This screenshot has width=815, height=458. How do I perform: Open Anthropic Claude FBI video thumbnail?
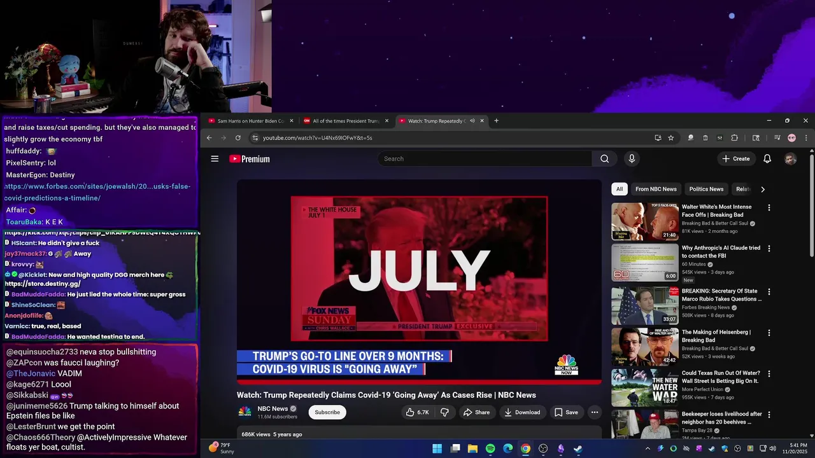[x=645, y=262]
